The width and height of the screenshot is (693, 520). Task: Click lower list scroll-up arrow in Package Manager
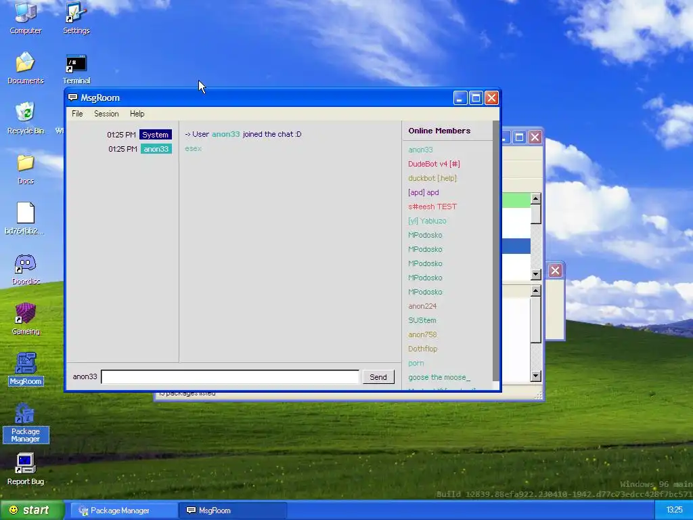click(536, 290)
